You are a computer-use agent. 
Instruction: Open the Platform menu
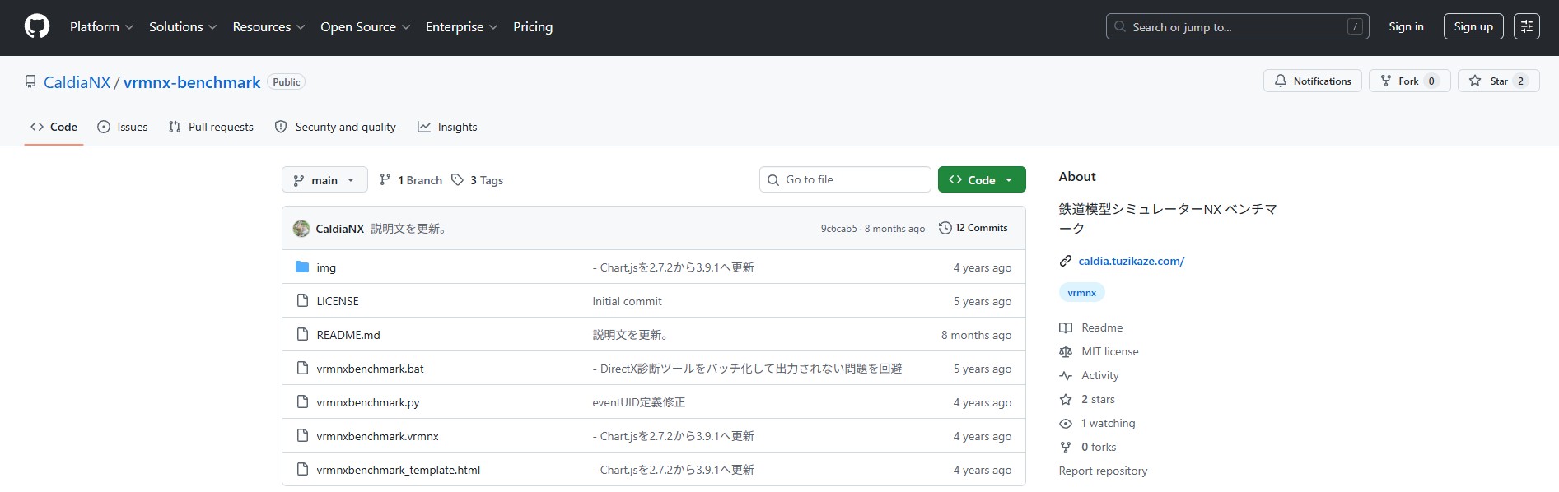click(101, 27)
